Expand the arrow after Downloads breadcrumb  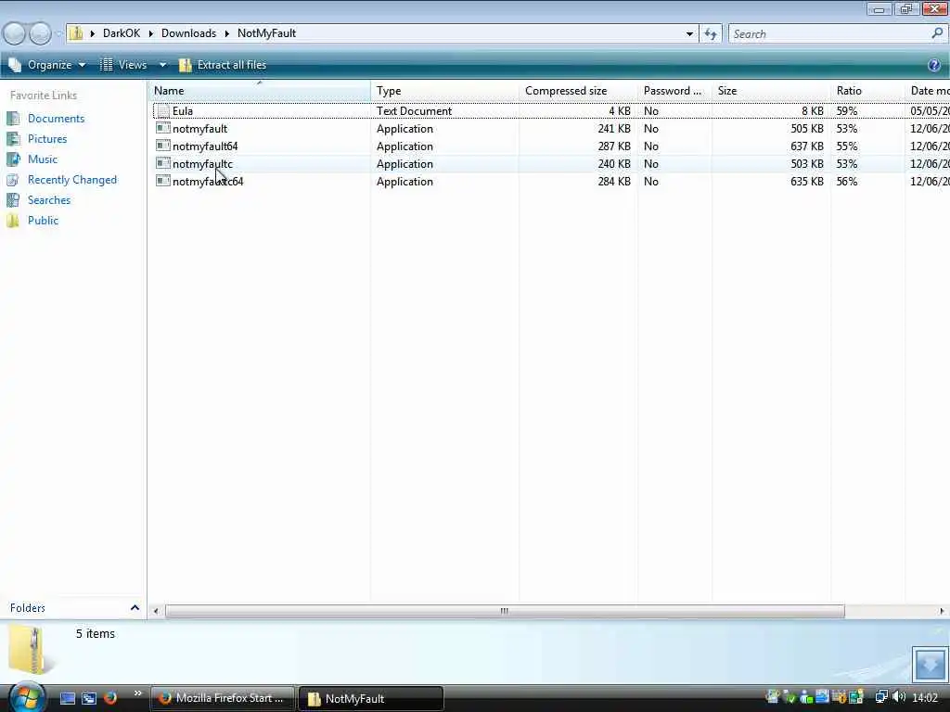coord(226,34)
